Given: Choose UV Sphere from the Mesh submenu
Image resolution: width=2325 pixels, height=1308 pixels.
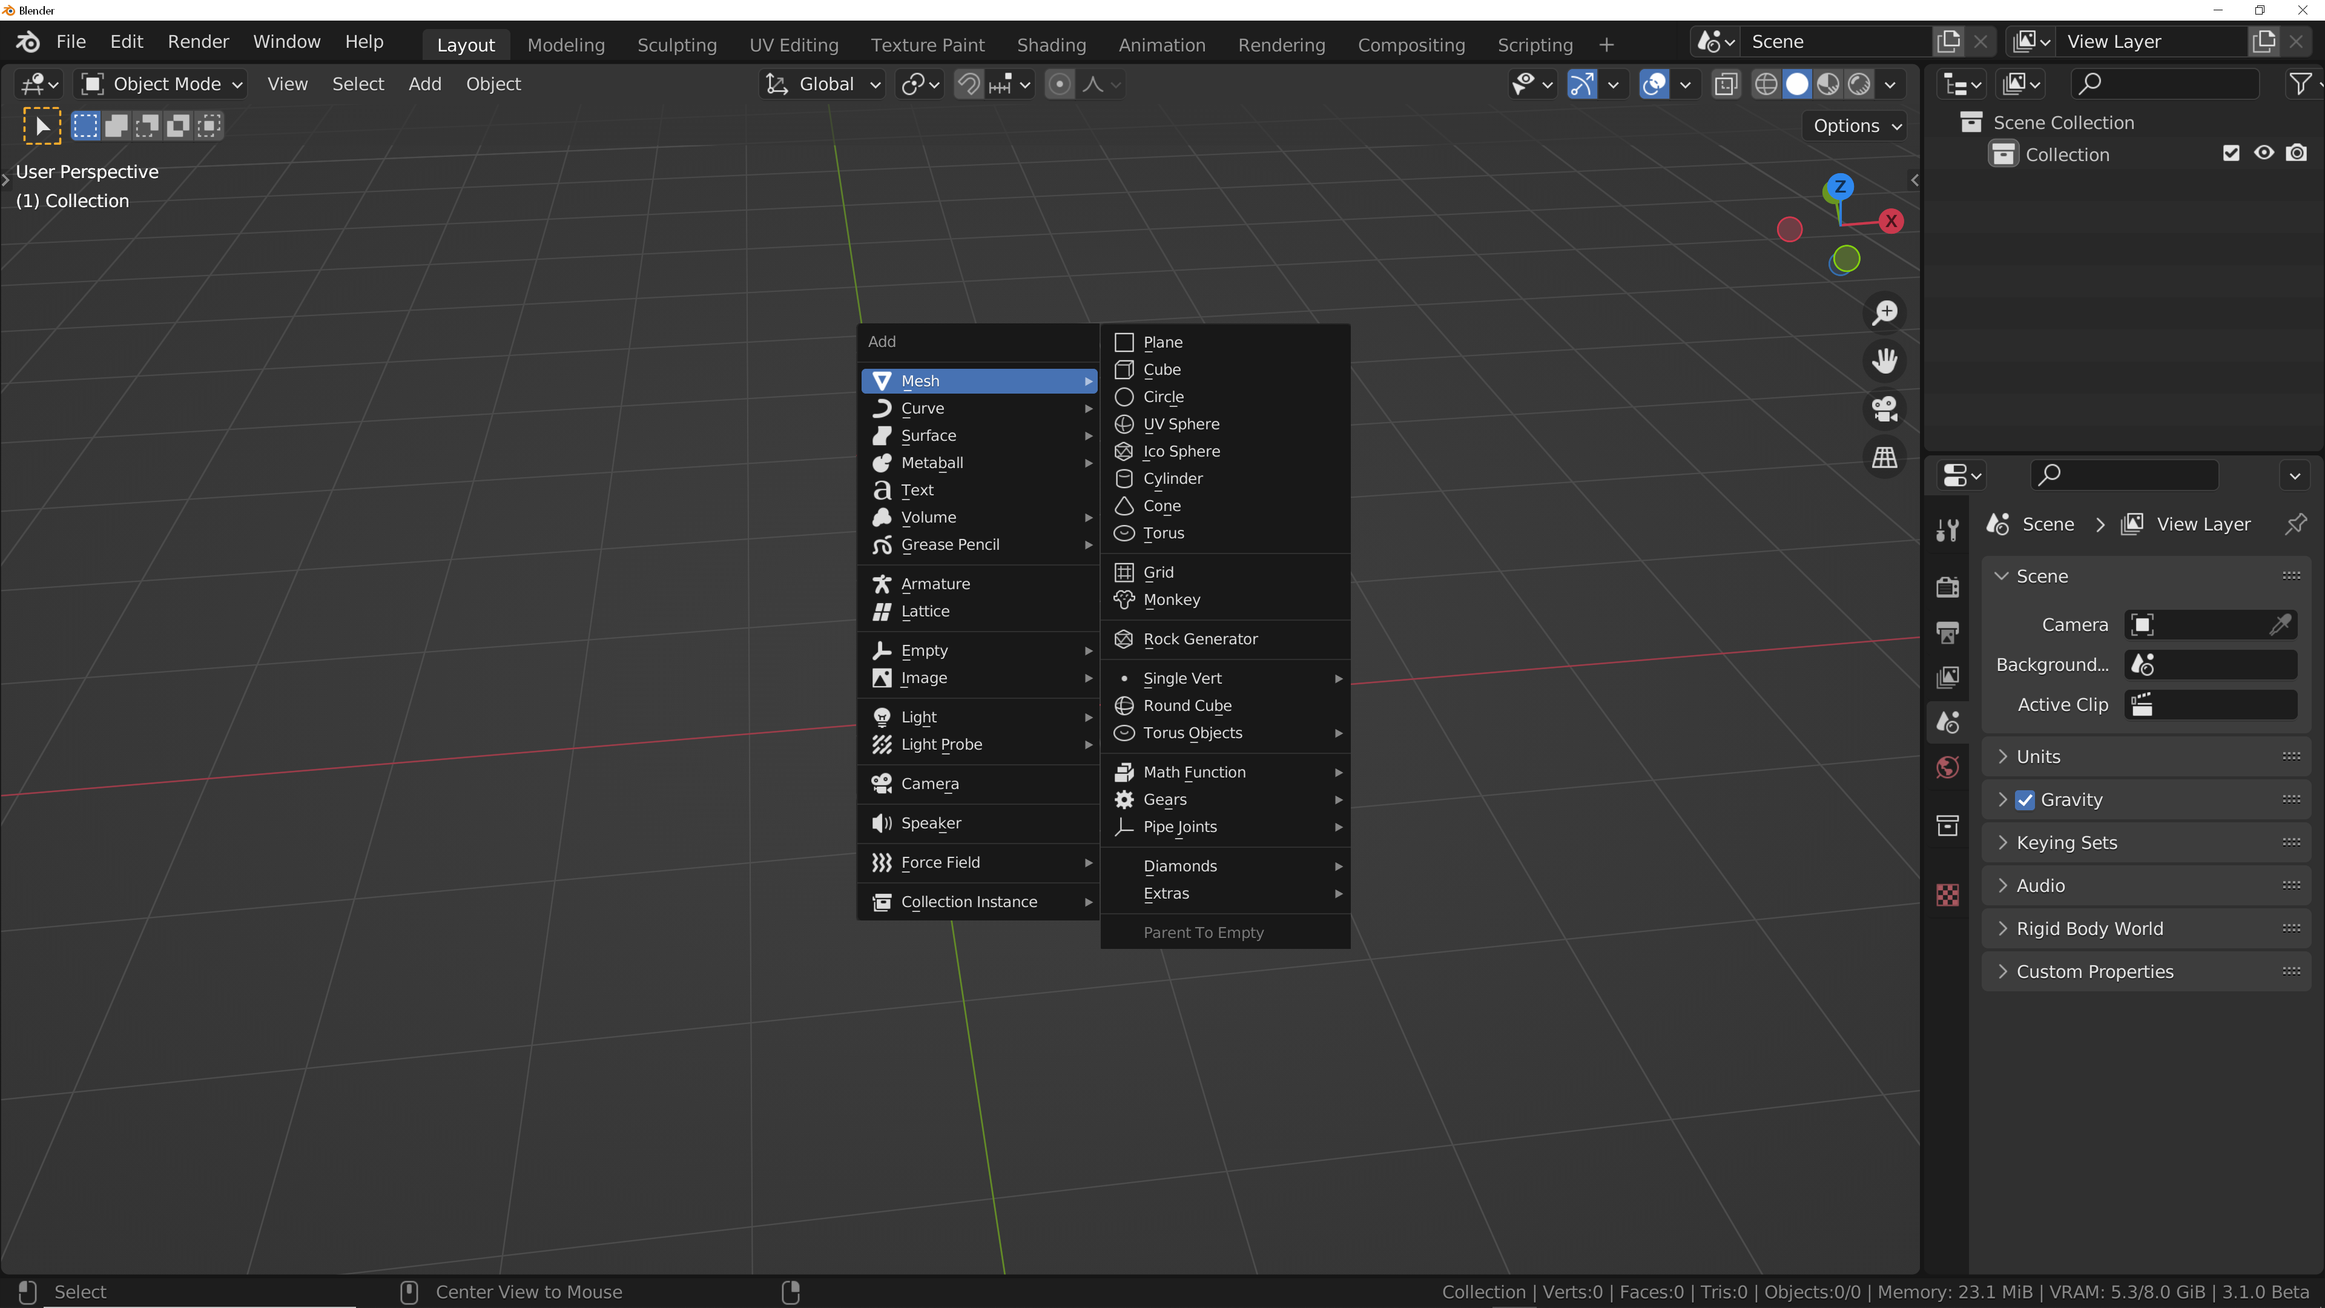Looking at the screenshot, I should point(1225,424).
